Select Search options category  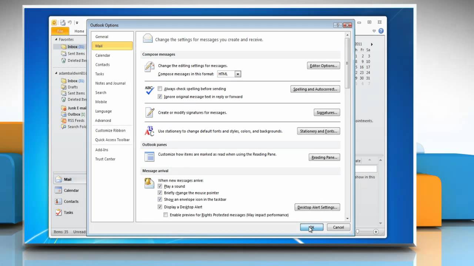(x=112, y=93)
